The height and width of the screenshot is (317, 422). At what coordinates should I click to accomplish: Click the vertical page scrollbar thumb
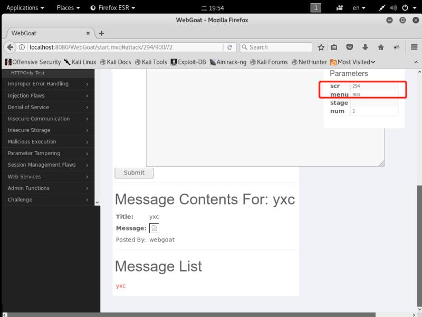[419, 245]
